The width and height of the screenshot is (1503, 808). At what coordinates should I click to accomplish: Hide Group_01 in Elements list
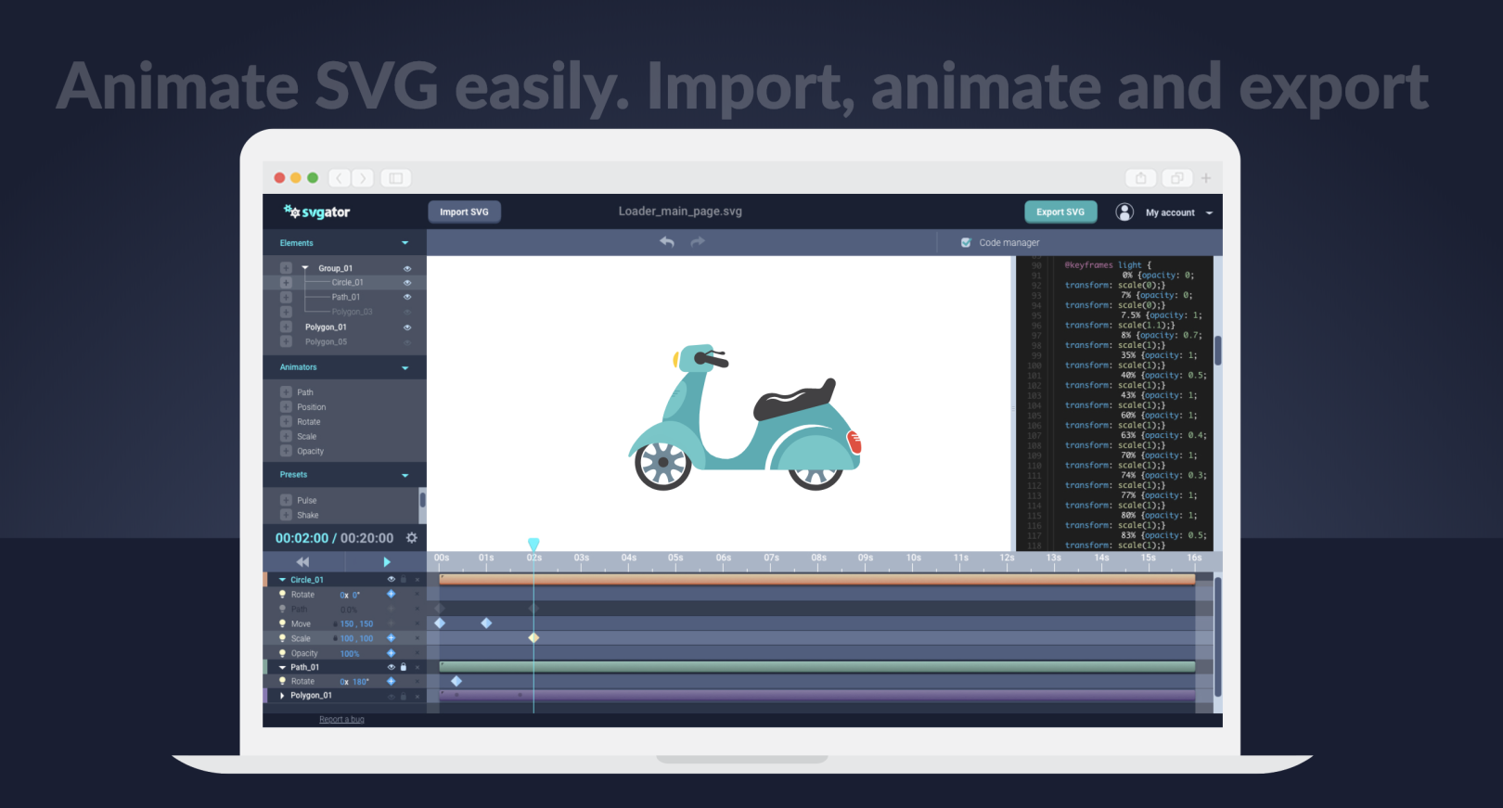[x=406, y=268]
